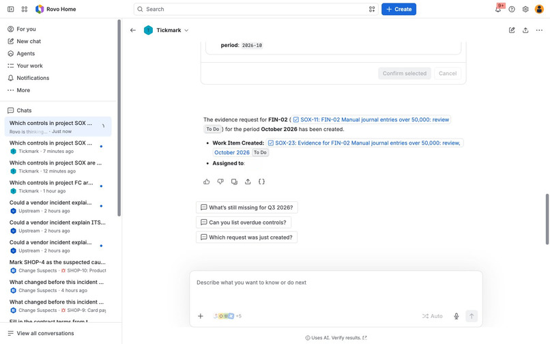The width and height of the screenshot is (550, 344).
Task: Open chat 'Mark SHOP-4 as the suspected cau...'
Action: tap(58, 266)
